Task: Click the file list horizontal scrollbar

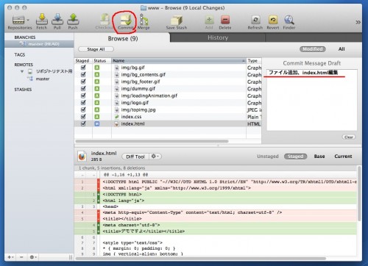Action: click(x=152, y=141)
